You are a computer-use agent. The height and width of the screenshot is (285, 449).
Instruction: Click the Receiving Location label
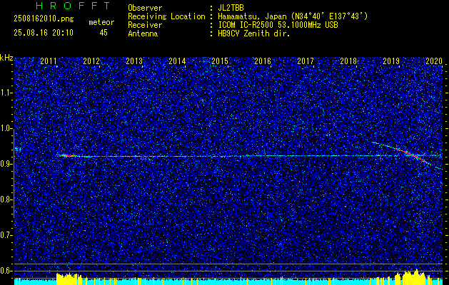[x=166, y=16]
